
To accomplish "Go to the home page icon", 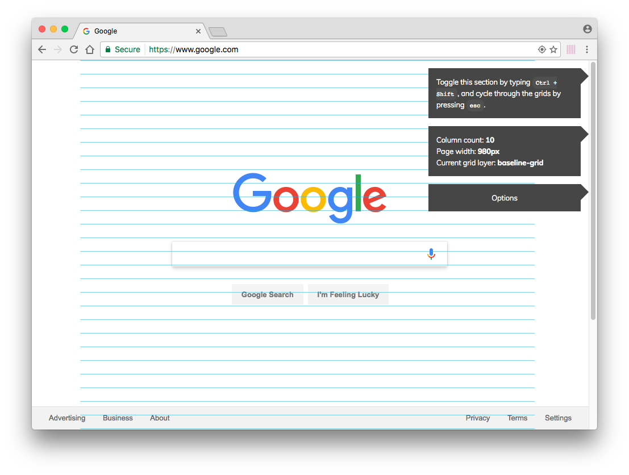I will click(90, 49).
